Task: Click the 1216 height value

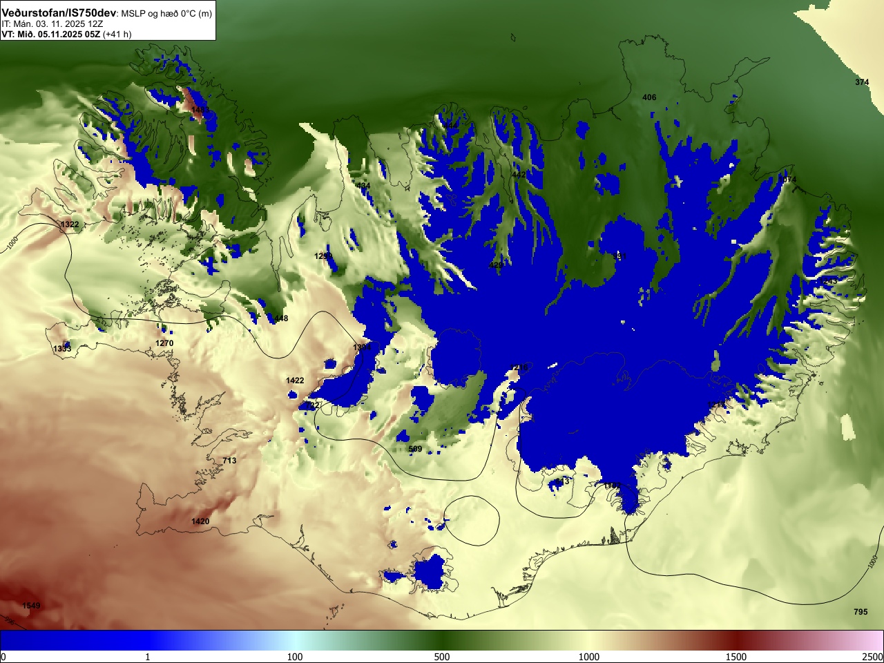Action: point(519,368)
